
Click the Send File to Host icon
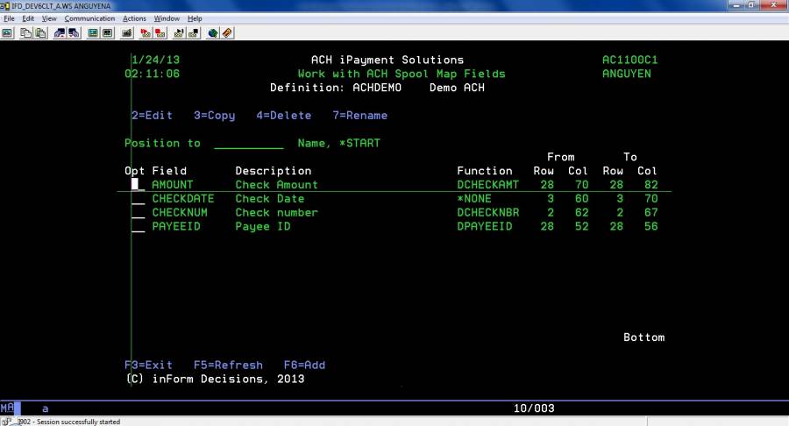pos(59,33)
